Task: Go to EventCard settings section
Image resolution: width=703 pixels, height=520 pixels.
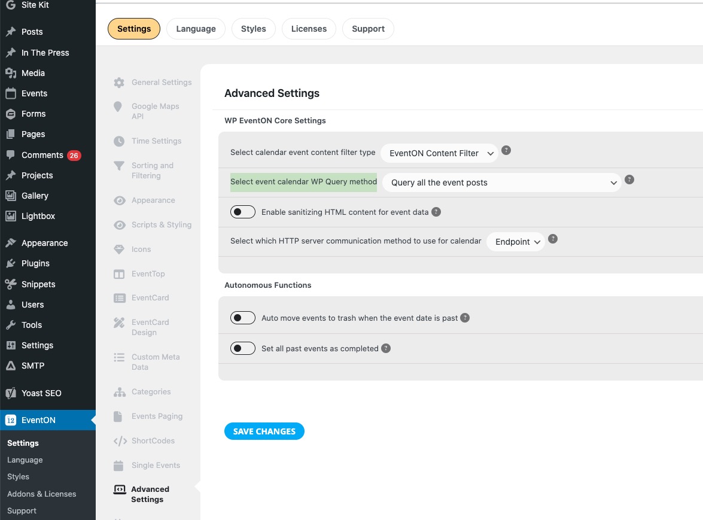Action: 150,298
